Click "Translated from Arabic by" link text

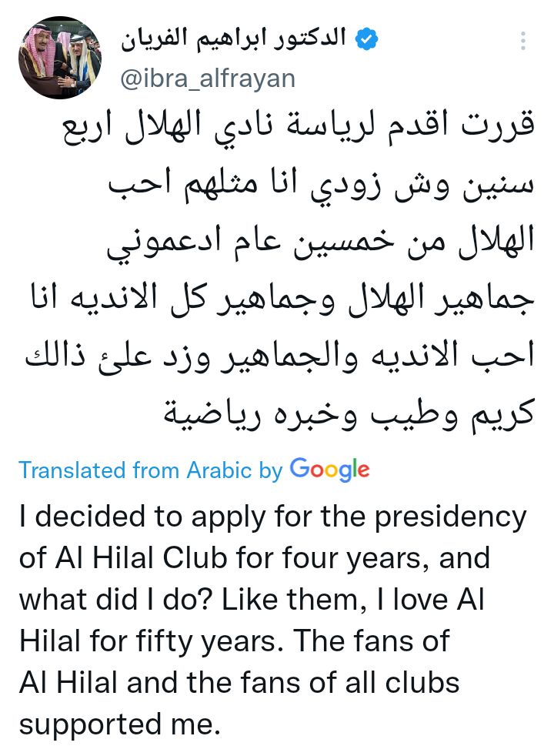151,470
